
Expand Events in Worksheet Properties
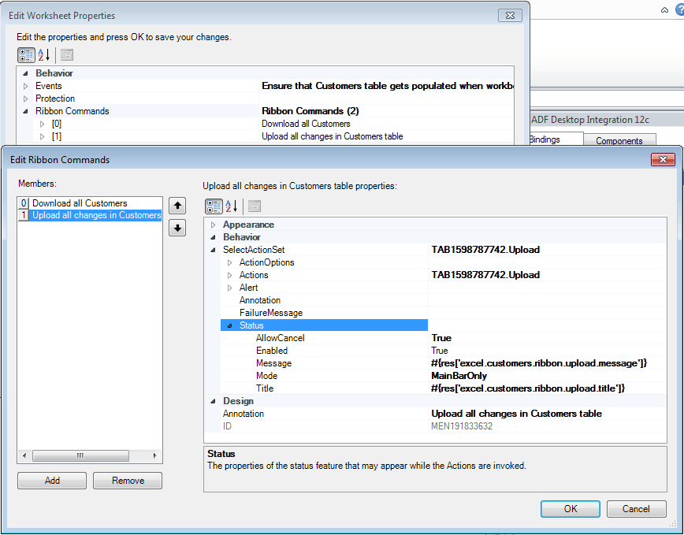click(x=26, y=87)
